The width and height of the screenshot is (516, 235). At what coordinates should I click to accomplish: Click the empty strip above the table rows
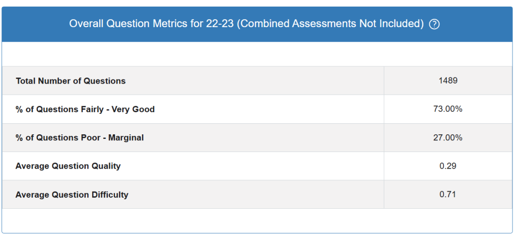point(257,54)
